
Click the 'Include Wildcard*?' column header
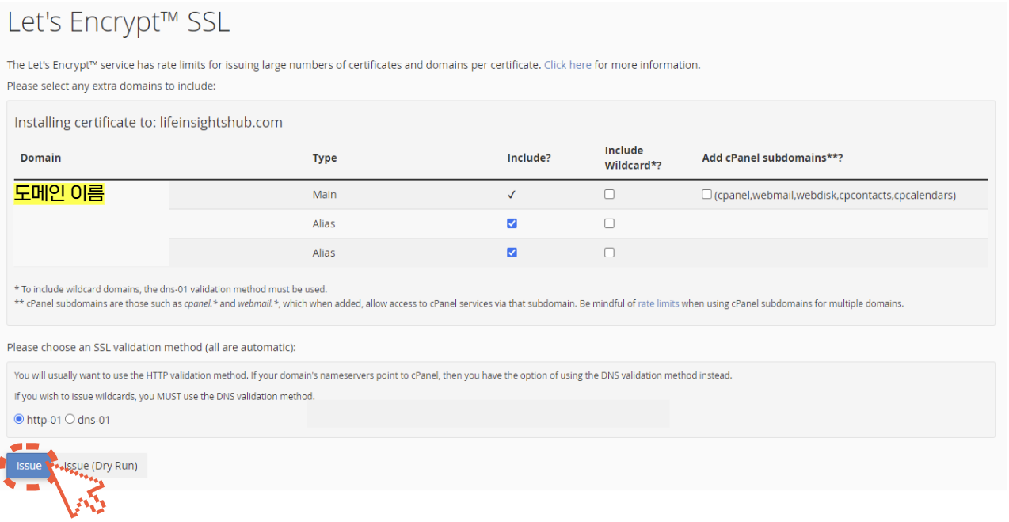coord(633,158)
